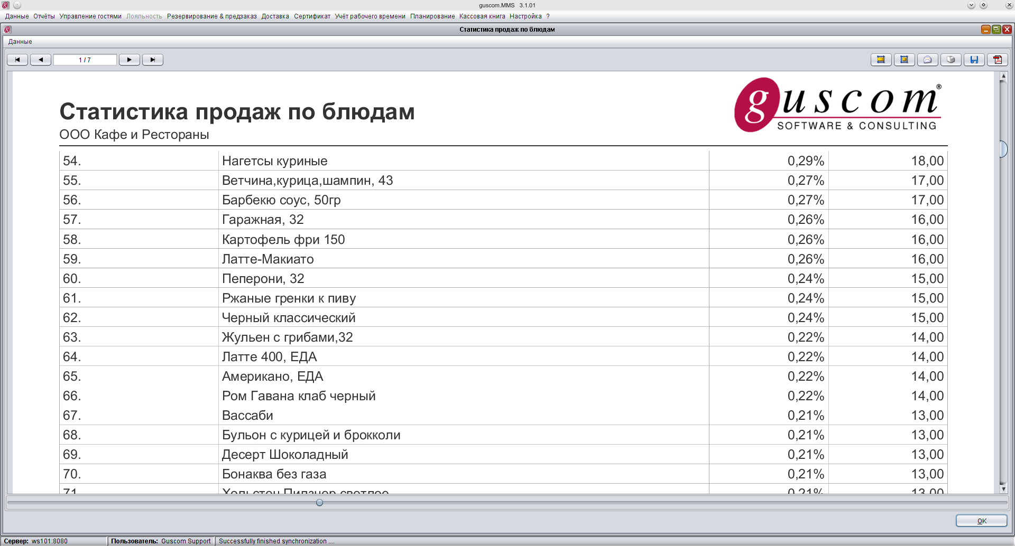The width and height of the screenshot is (1015, 546).
Task: Advance to the next report page
Action: click(130, 60)
